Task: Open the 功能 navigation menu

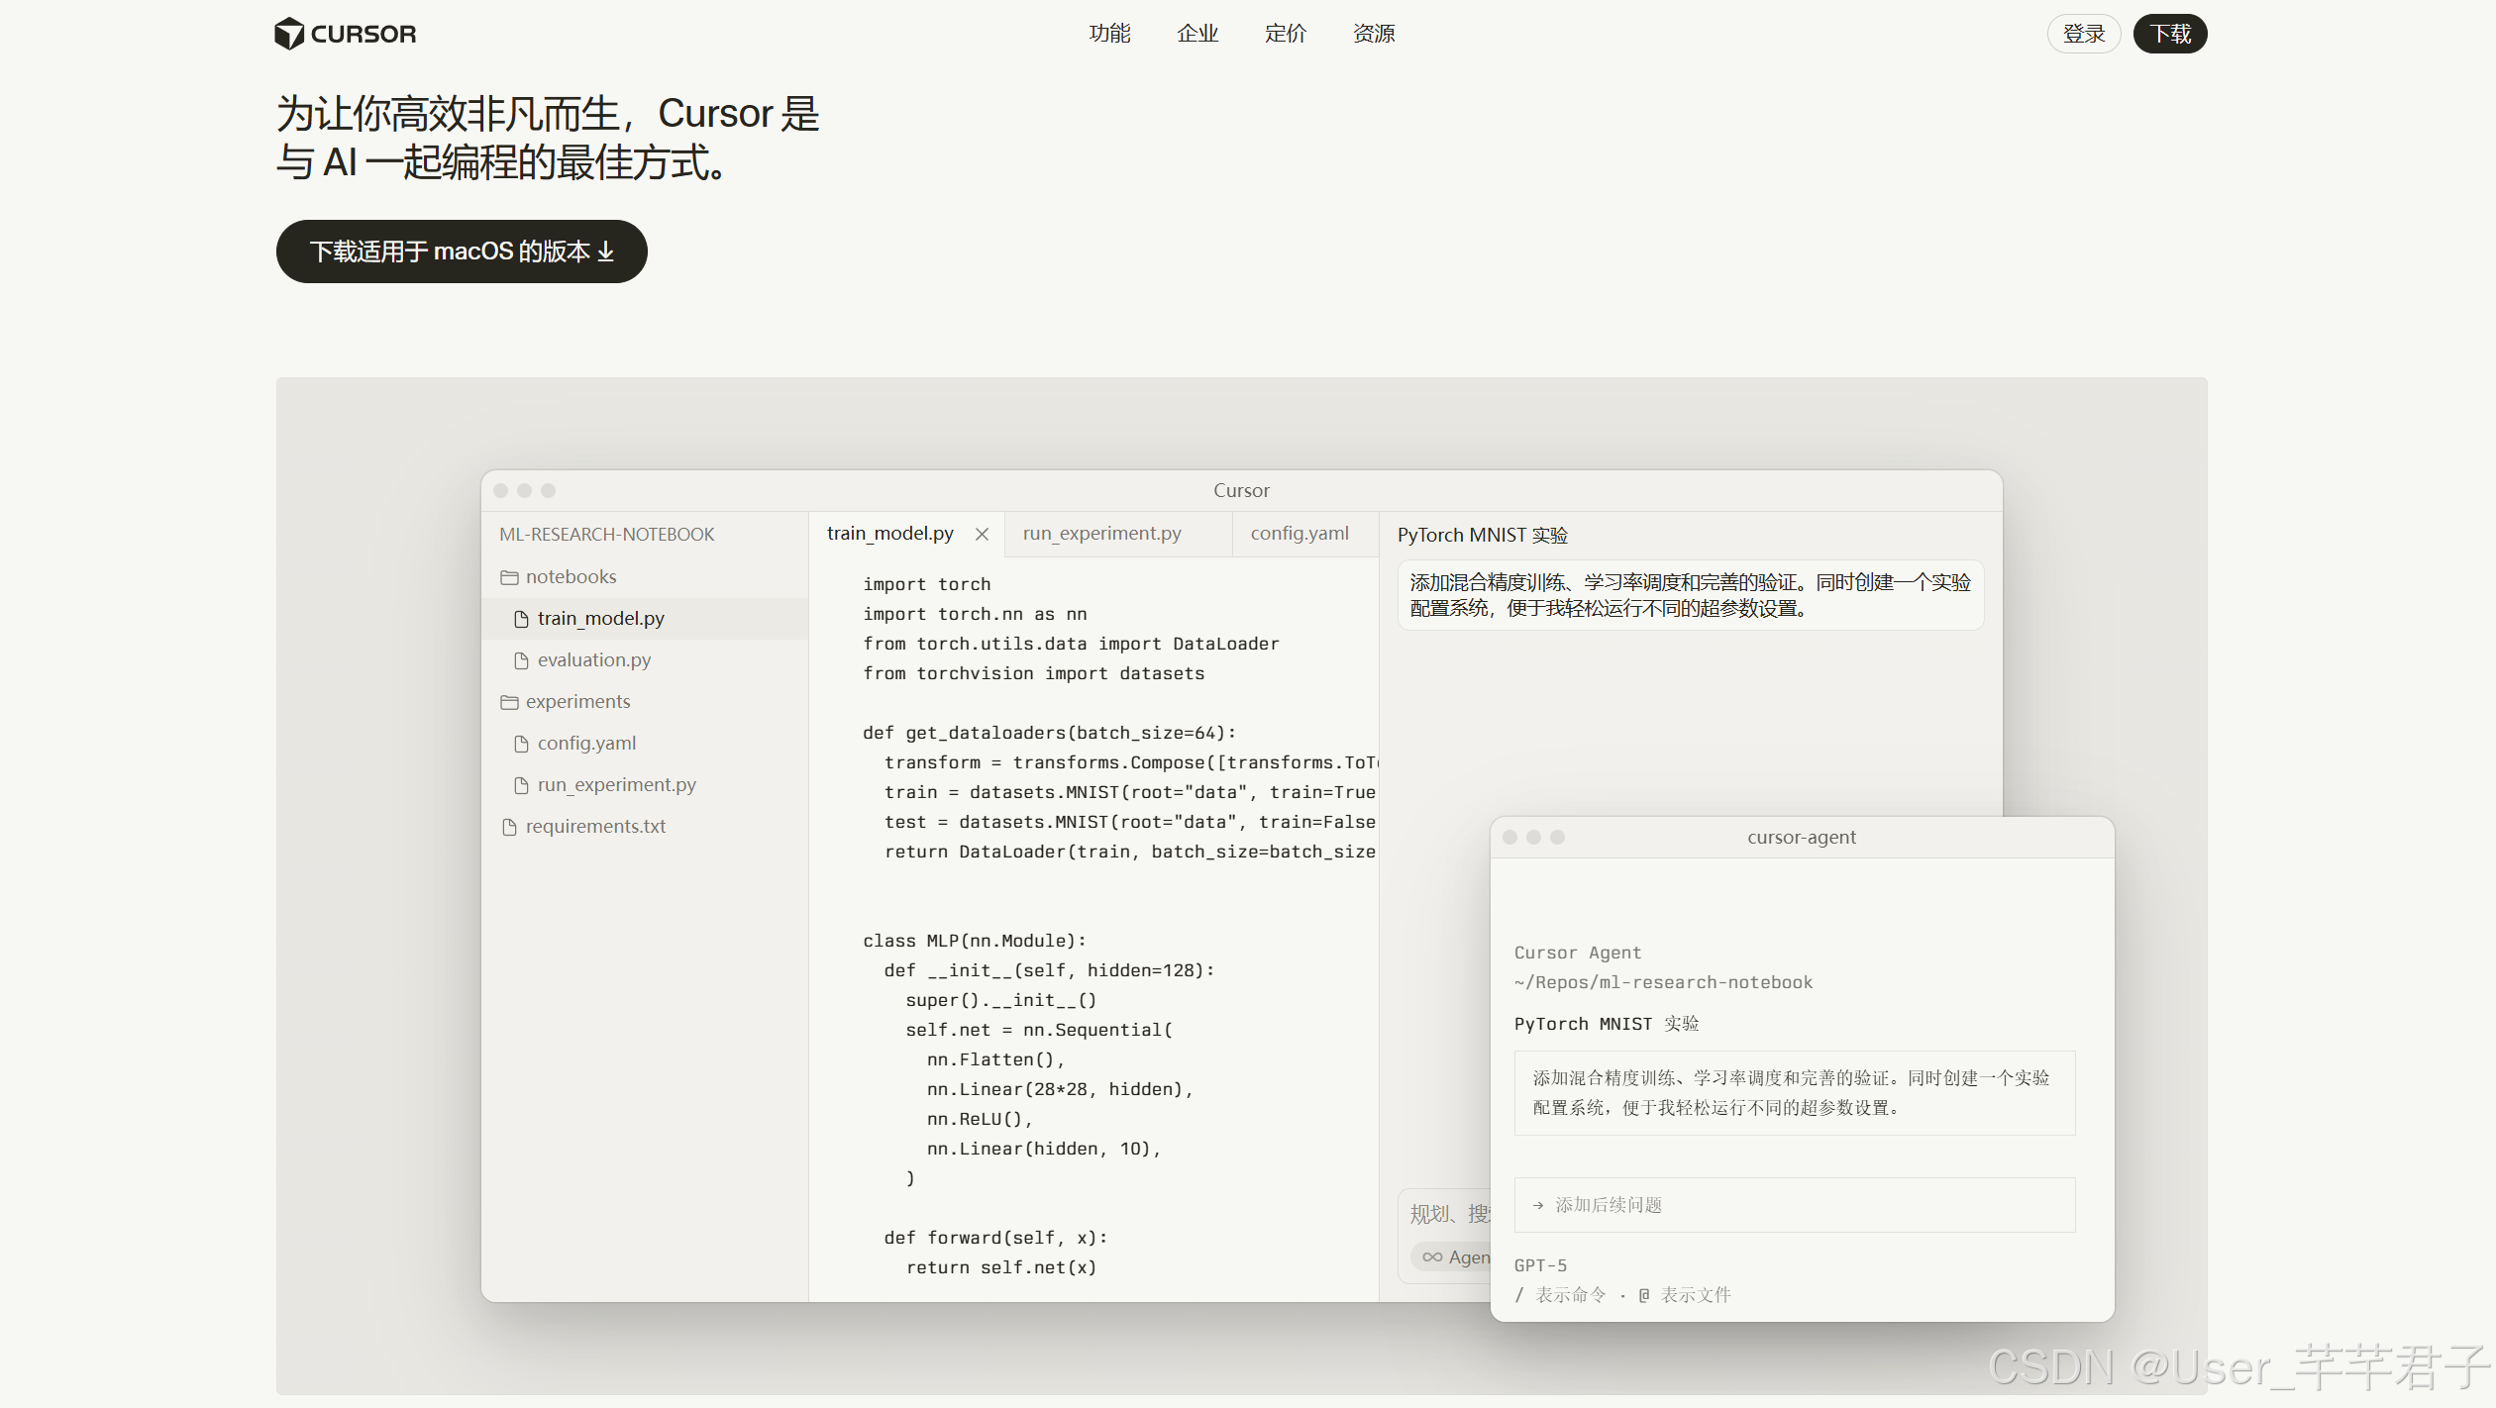Action: tap(1109, 34)
